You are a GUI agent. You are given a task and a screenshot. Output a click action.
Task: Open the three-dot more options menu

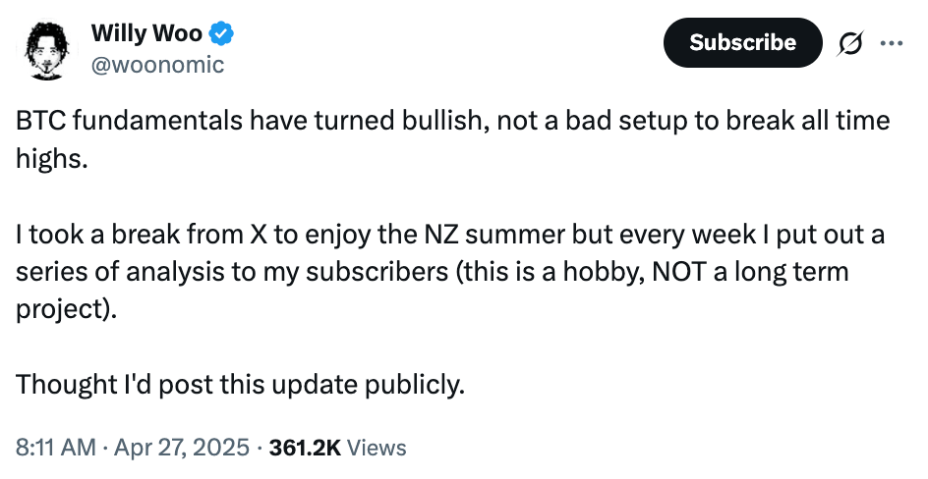[891, 44]
